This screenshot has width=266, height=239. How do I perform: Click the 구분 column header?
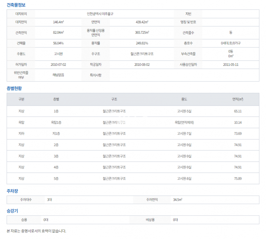[22, 99]
